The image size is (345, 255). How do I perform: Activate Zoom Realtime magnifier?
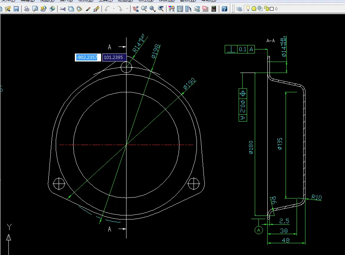tap(144, 9)
